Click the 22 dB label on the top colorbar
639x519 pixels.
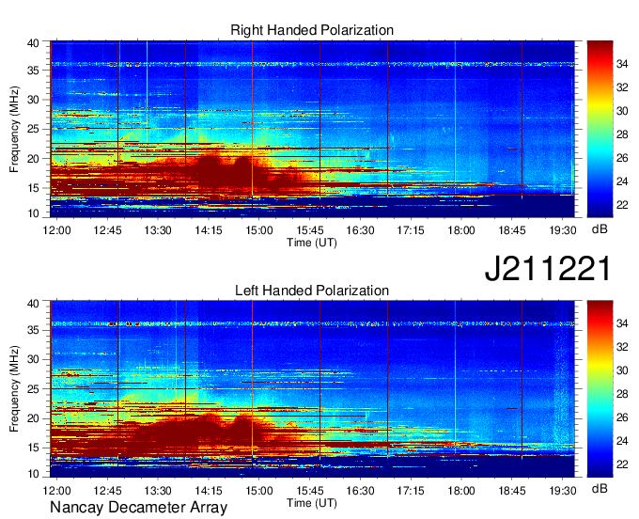(622, 205)
